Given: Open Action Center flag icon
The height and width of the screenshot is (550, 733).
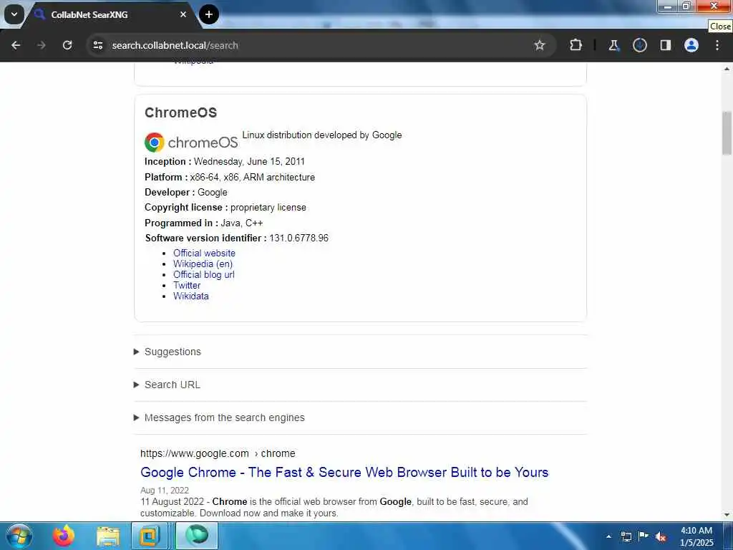Looking at the screenshot, I should pyautogui.click(x=644, y=536).
